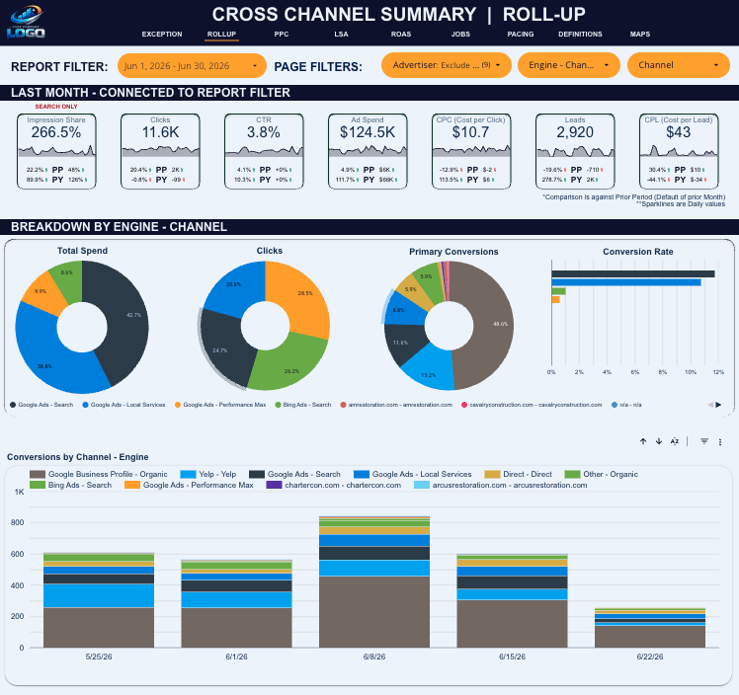This screenshot has height=695, width=739.
Task: Click the company logo icon
Action: [27, 22]
